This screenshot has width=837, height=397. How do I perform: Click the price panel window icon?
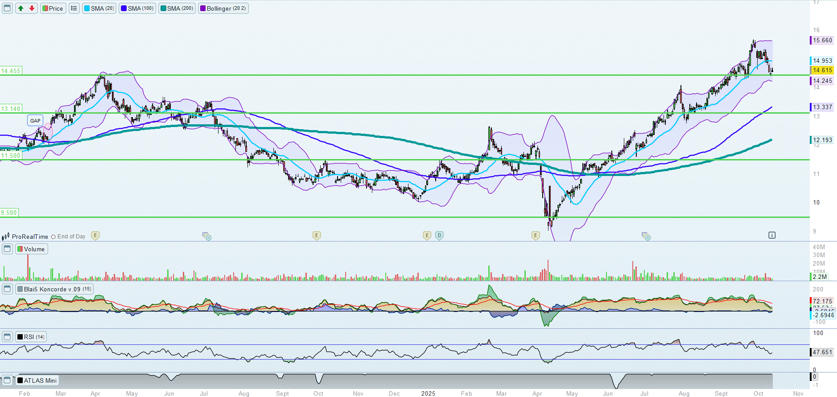(x=7, y=8)
